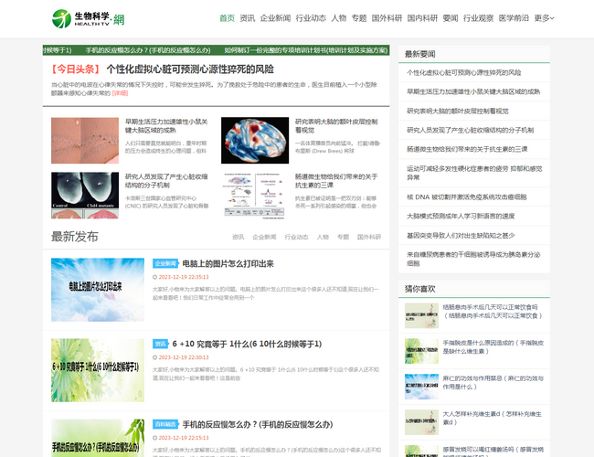Open the brain scan thumbnail for the 额叶皮层 article

tap(254, 138)
